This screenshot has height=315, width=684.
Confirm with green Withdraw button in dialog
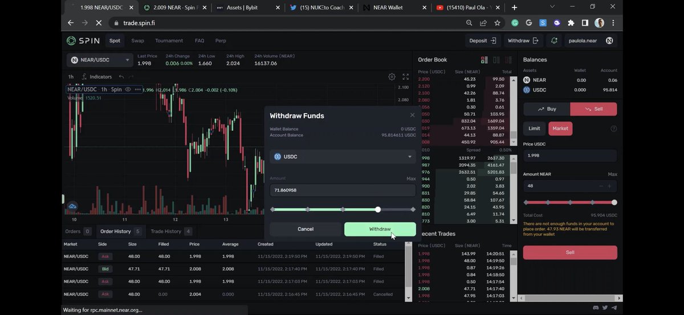pos(380,229)
